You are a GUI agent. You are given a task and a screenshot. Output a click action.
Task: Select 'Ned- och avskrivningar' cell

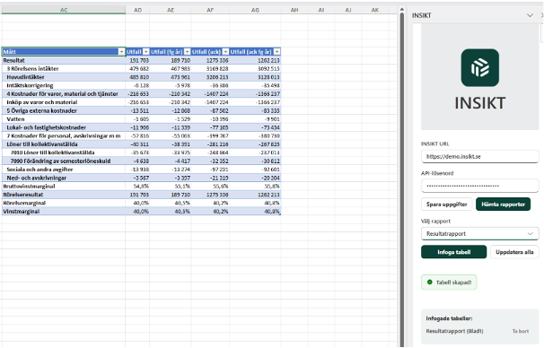tap(64, 178)
